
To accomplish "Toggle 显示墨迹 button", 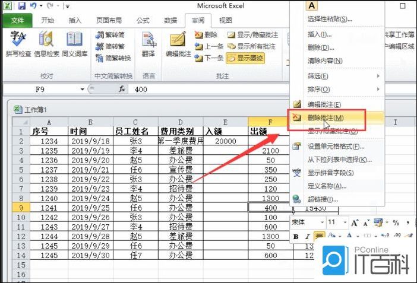I will (245, 58).
